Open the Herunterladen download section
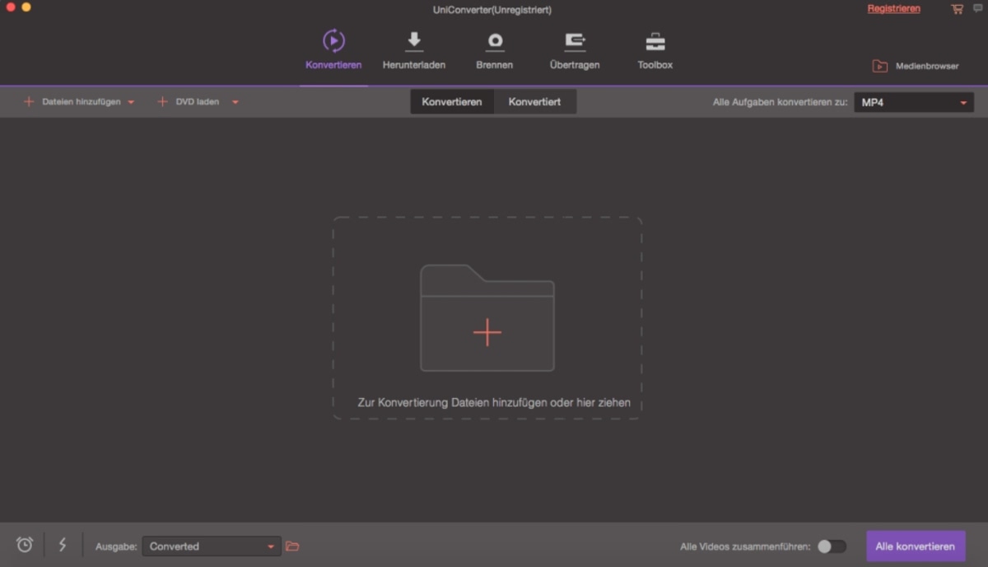Image resolution: width=988 pixels, height=567 pixels. (413, 49)
